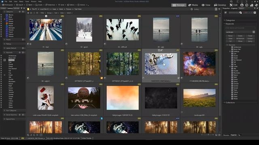Click the Nature quick keyword button
The height and width of the screenshot is (145, 259).
coord(230,36)
